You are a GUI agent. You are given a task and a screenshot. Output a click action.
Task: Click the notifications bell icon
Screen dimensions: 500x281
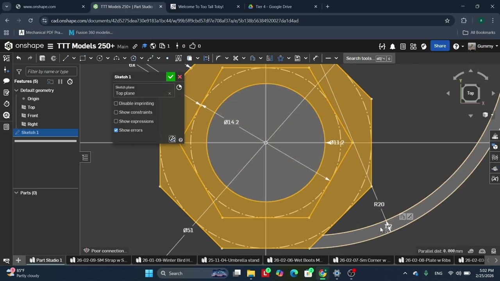(393, 46)
